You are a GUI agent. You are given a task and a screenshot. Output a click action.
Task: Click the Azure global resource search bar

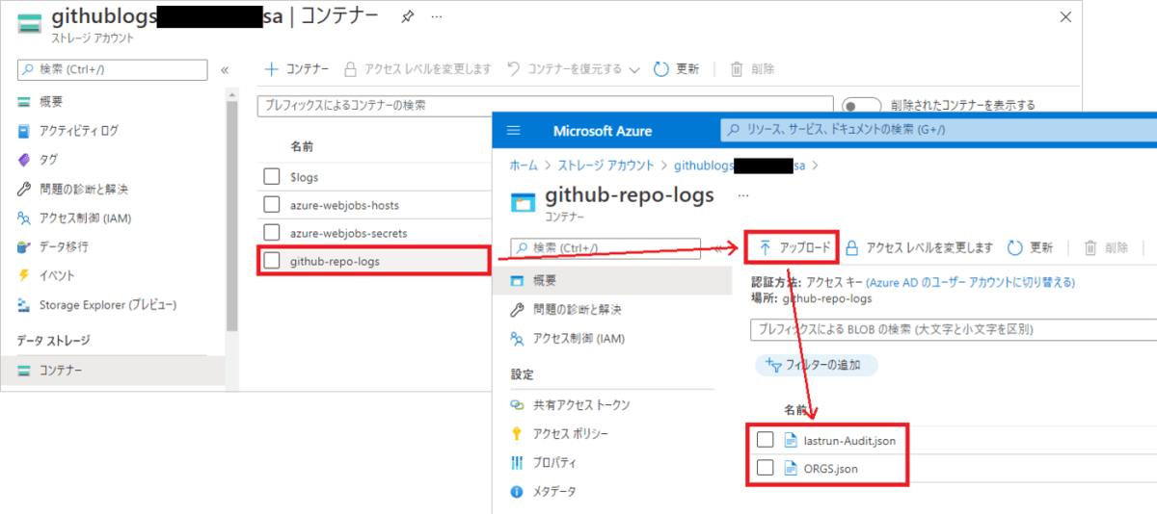point(938,130)
